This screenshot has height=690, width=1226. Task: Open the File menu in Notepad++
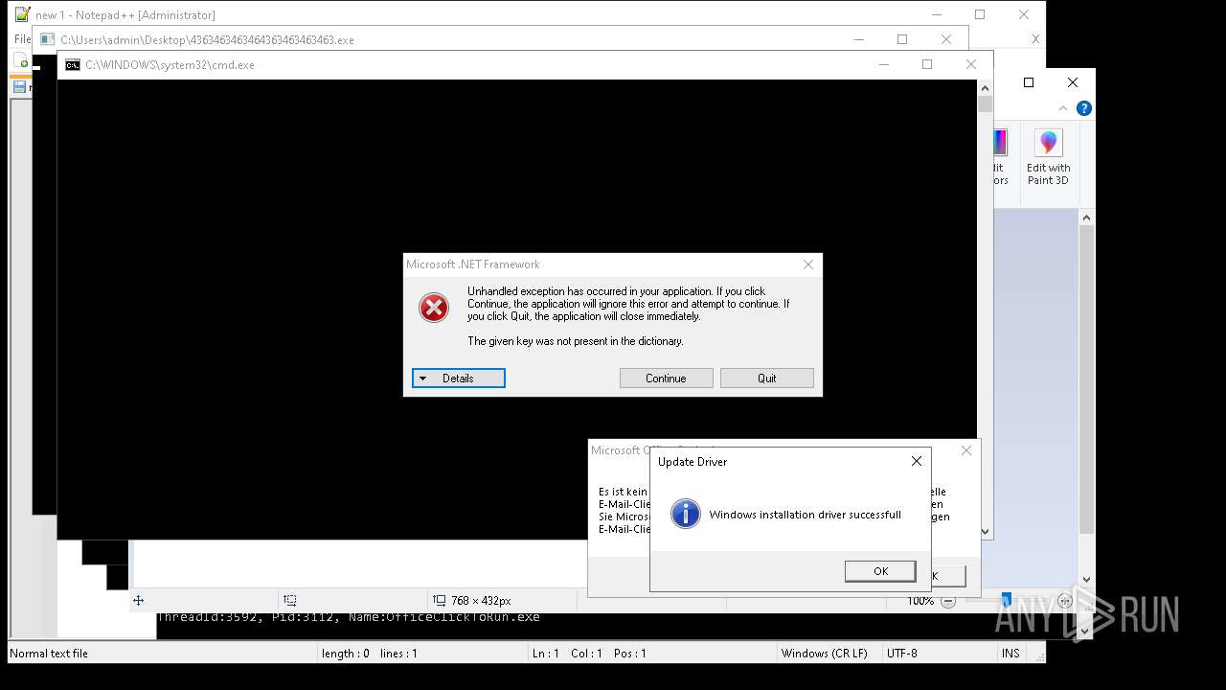coord(22,39)
